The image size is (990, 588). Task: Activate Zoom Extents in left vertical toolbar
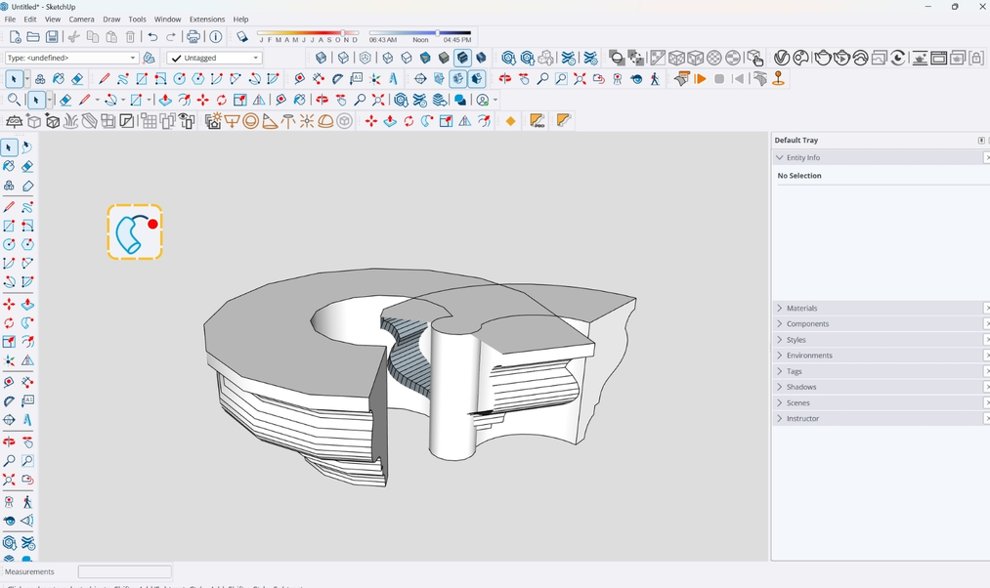click(x=9, y=480)
